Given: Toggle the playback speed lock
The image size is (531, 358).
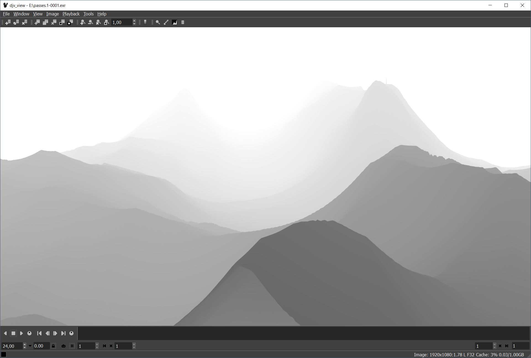Looking at the screenshot, I should click(53, 346).
